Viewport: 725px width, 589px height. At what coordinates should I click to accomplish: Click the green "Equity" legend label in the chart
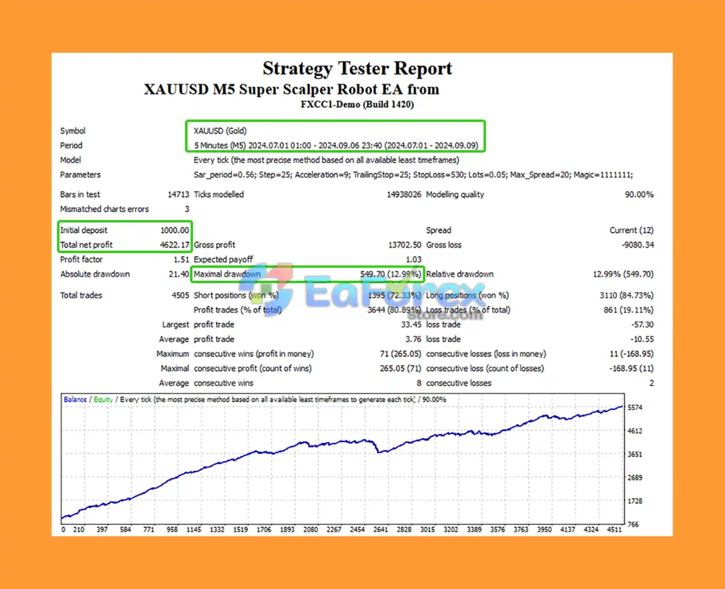103,400
